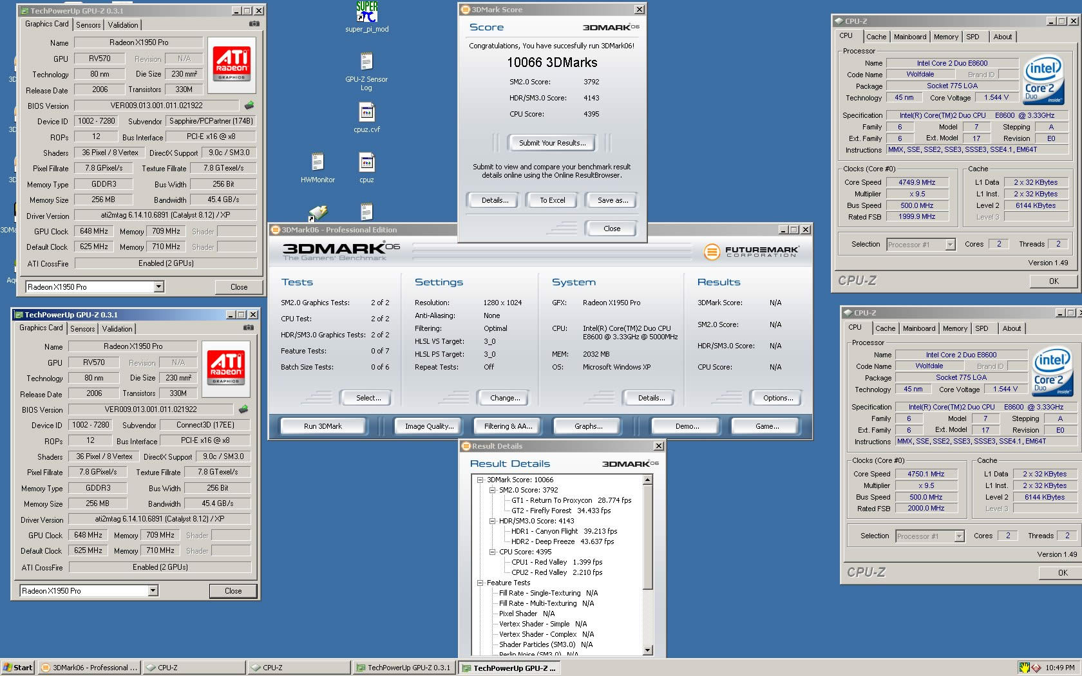Viewport: 1082px width, 676px height.
Task: Click Demo... button in 3DMark06
Action: click(687, 426)
